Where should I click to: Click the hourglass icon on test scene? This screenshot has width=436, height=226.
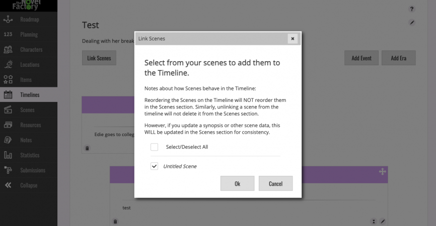(374, 221)
